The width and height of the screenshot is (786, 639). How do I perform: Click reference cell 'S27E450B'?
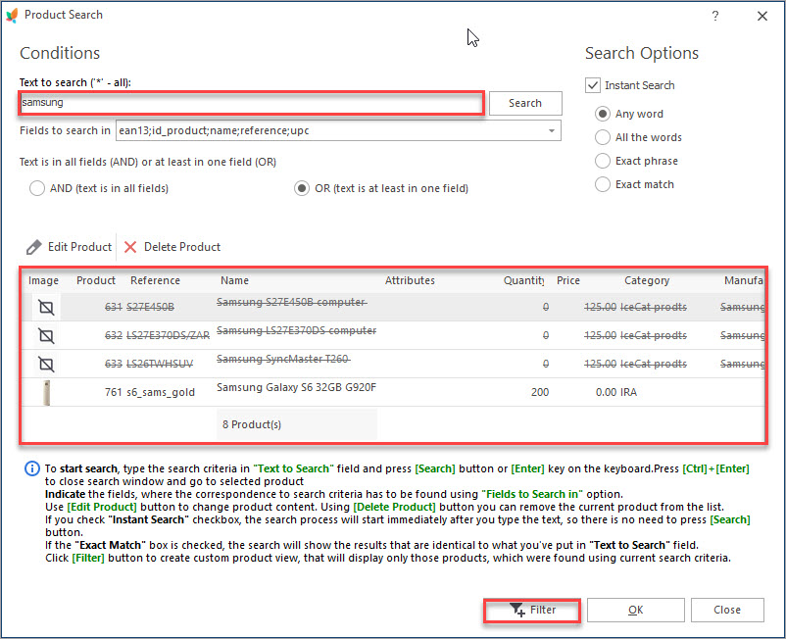pyautogui.click(x=150, y=307)
